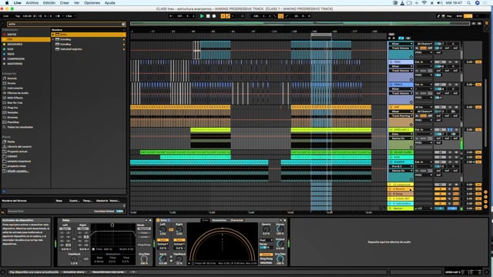
Task: Open the Samples browser category
Action: [x=12, y=112]
